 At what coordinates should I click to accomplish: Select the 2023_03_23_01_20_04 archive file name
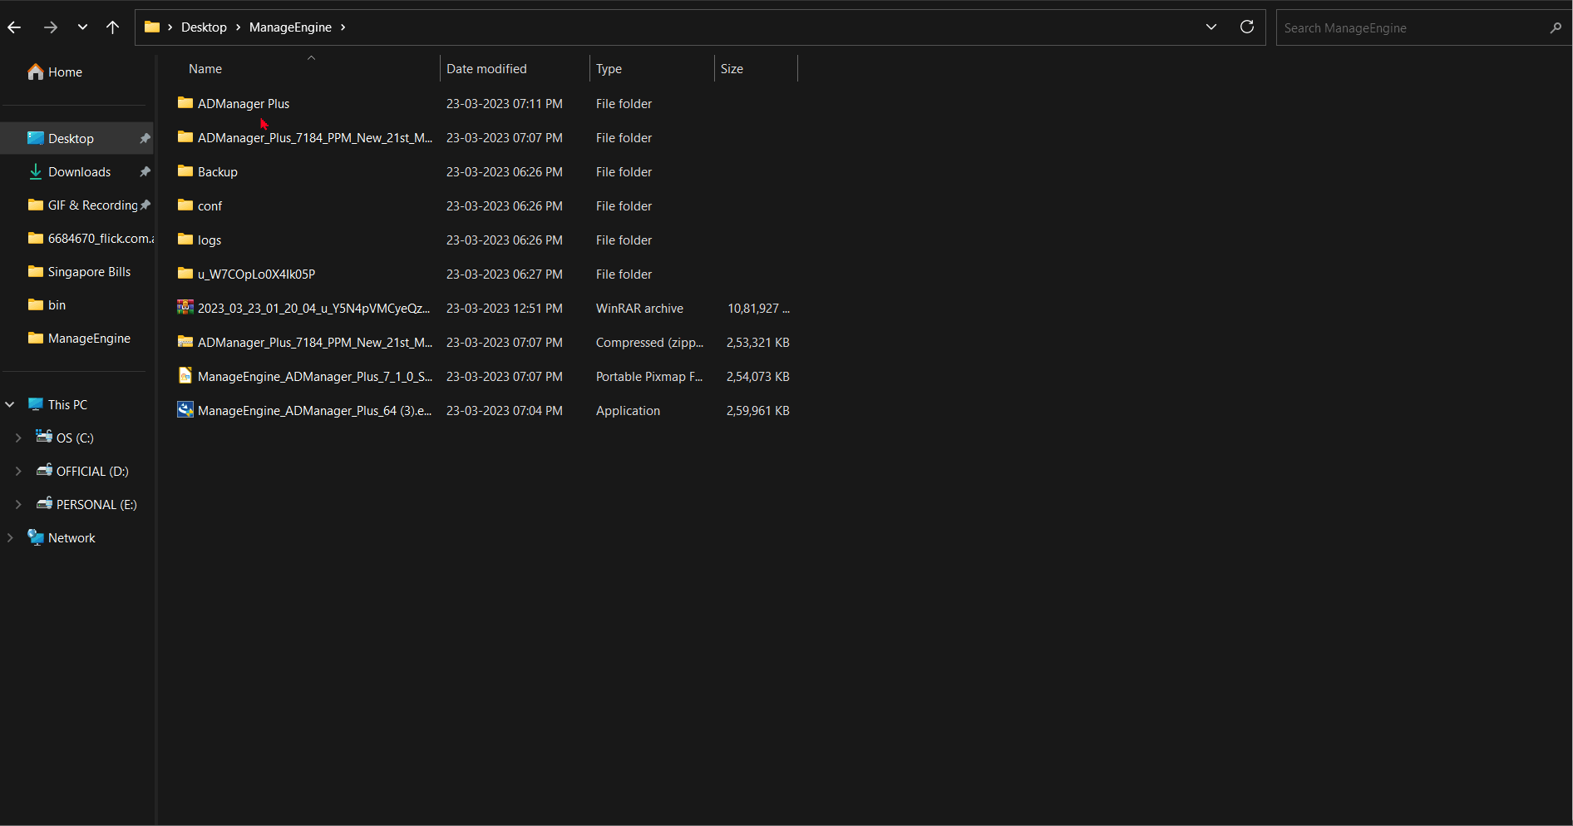point(313,309)
